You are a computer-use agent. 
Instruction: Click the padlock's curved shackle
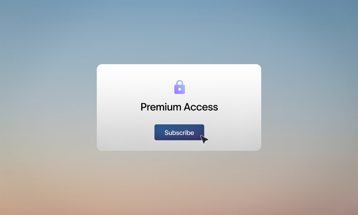pyautogui.click(x=180, y=83)
